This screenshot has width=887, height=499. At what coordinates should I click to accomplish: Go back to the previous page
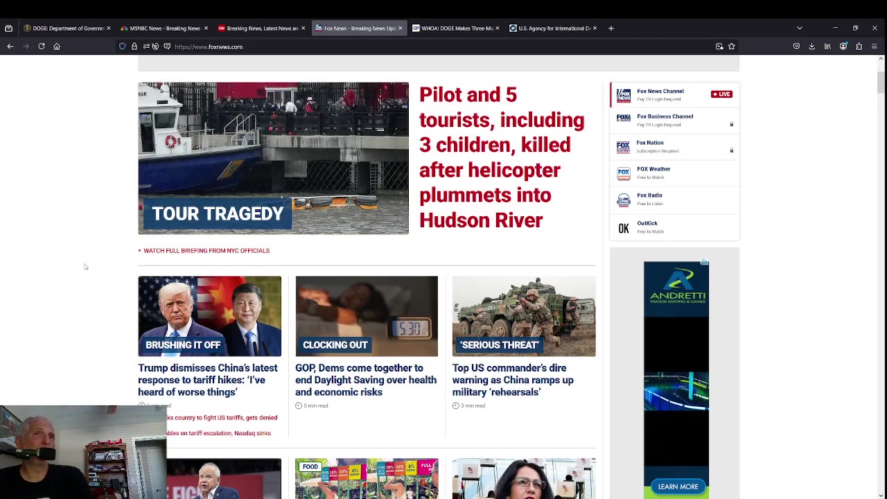10,46
